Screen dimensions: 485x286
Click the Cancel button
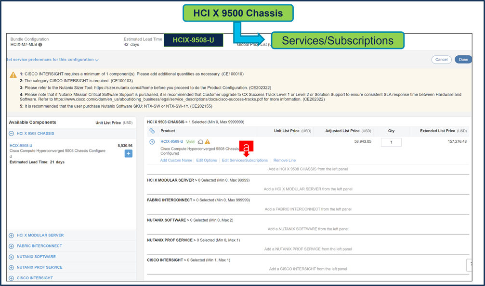click(x=441, y=60)
